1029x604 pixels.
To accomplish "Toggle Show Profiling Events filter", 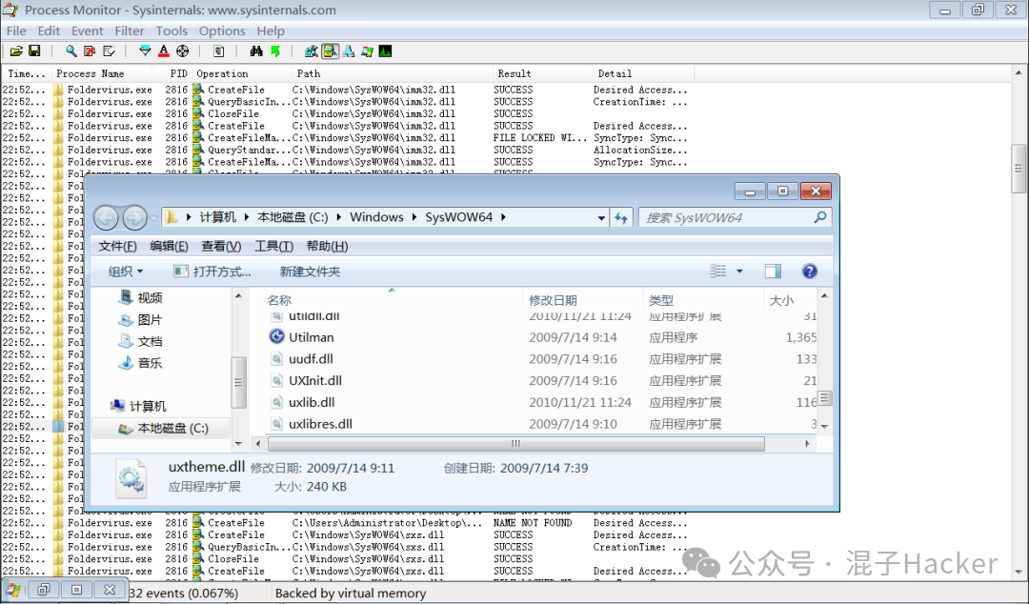I will (385, 50).
